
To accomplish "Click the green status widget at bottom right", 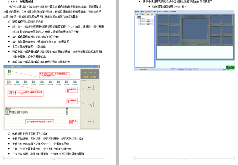I will [230, 67].
